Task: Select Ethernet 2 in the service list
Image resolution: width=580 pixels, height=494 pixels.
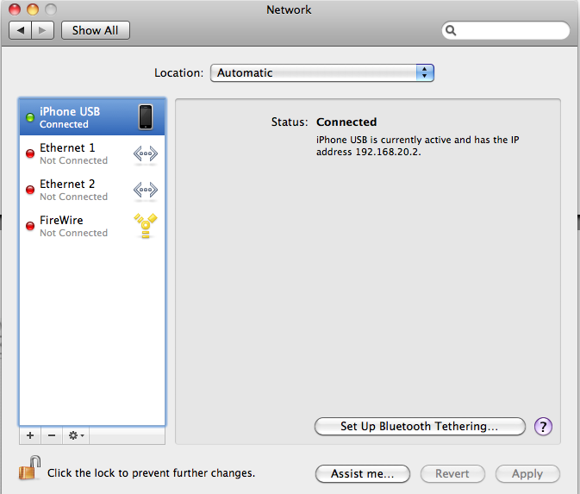Action: point(92,190)
